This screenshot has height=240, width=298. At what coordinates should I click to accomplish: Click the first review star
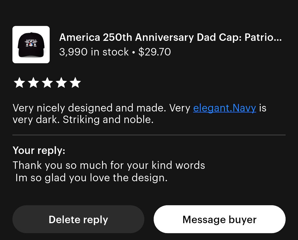click(x=19, y=83)
